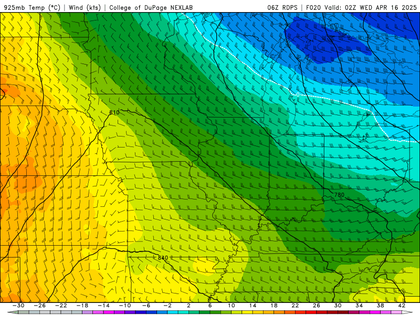Click the 810 height contour label
The image size is (420, 315).
click(x=114, y=112)
